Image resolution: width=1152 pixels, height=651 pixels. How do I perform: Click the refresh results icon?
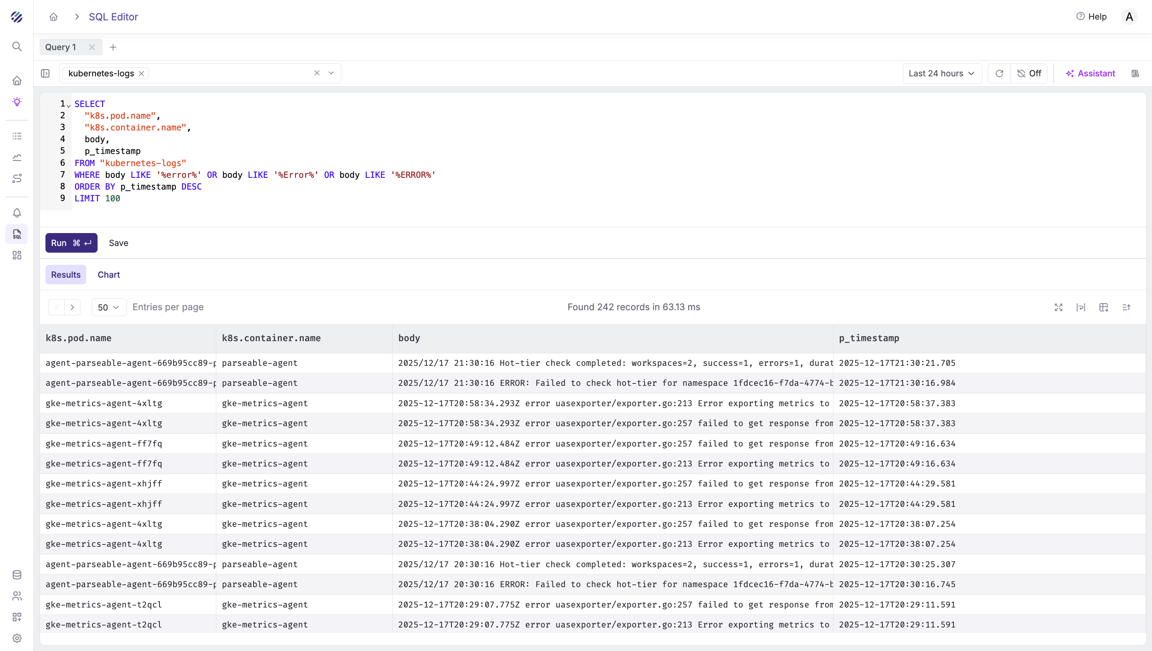(999, 73)
